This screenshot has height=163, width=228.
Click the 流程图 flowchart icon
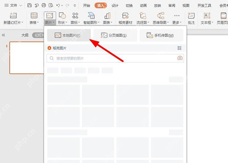tap(143, 16)
